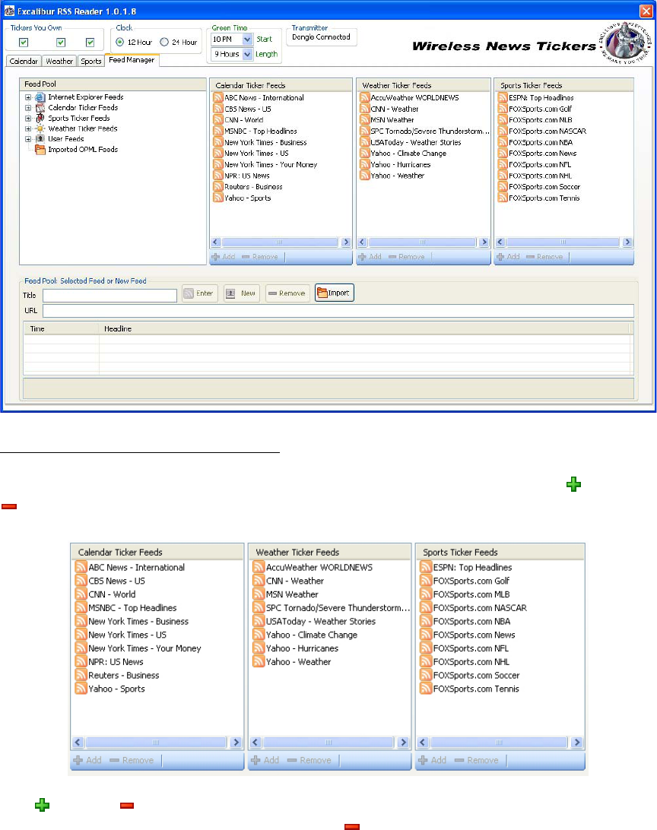The image size is (657, 830).
Task: Click RSS icon beside USAToday - Weather Stories in enlarged figure
Action: tap(259, 621)
